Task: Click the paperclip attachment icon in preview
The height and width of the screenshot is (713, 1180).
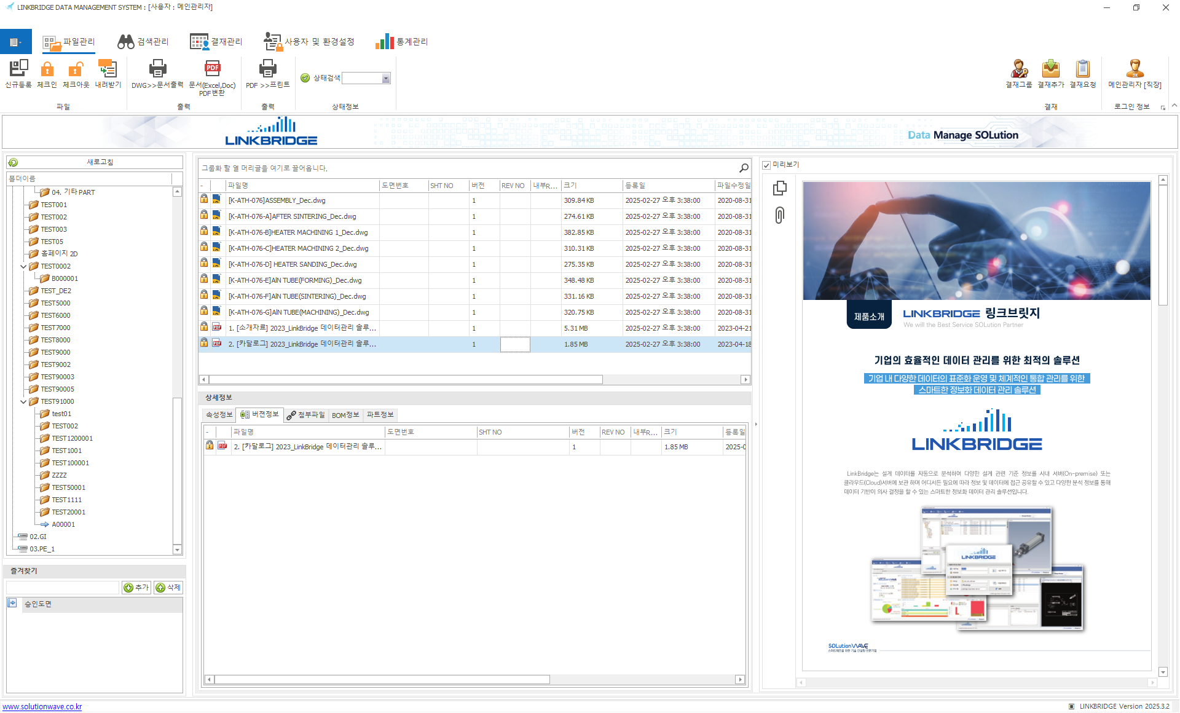Action: tap(779, 215)
